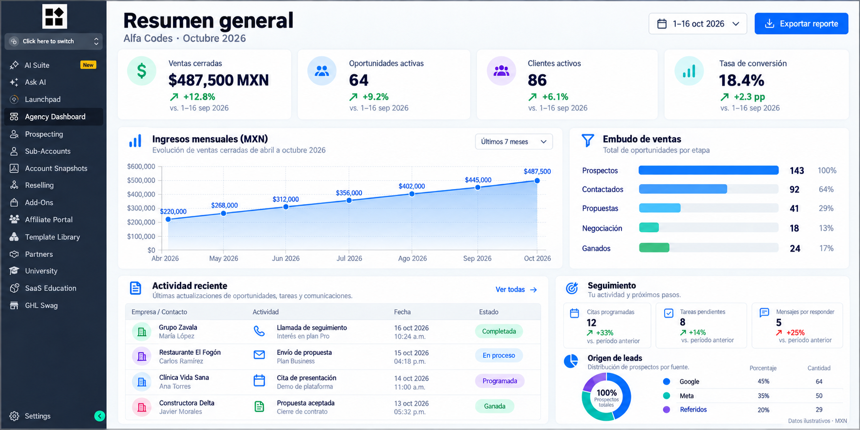The height and width of the screenshot is (430, 860).
Task: Click the GHL Swag store icon
Action: click(x=14, y=305)
